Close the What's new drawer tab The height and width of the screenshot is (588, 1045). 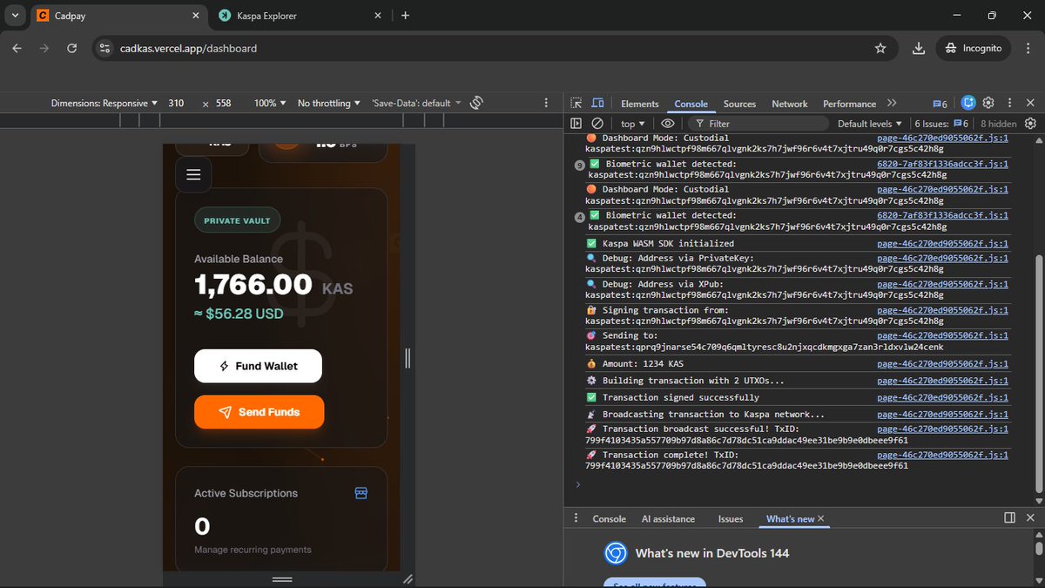pyautogui.click(x=820, y=518)
